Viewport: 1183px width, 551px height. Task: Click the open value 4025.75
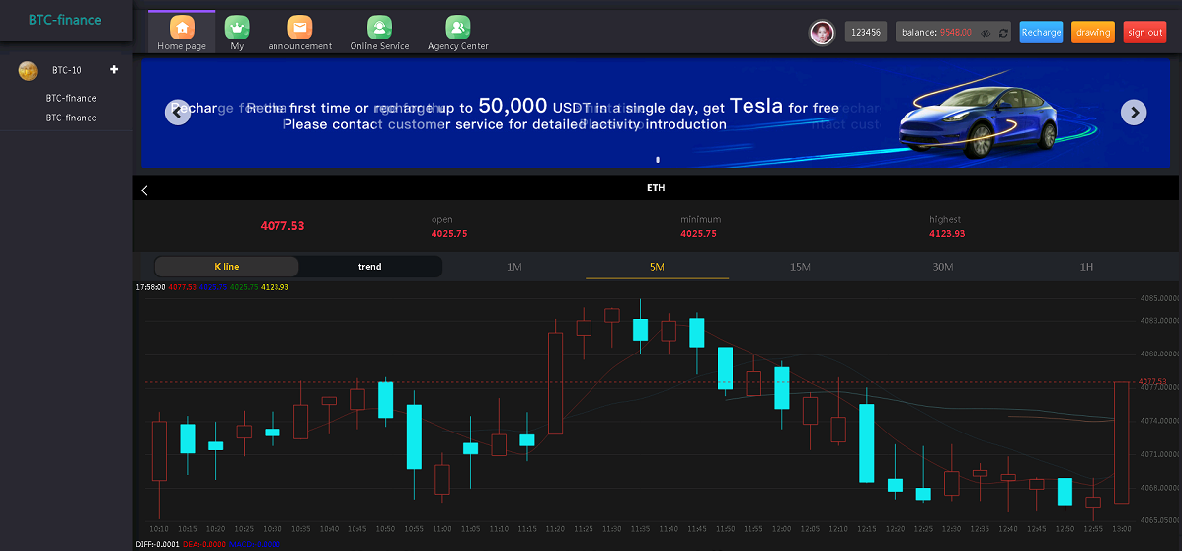tap(449, 234)
